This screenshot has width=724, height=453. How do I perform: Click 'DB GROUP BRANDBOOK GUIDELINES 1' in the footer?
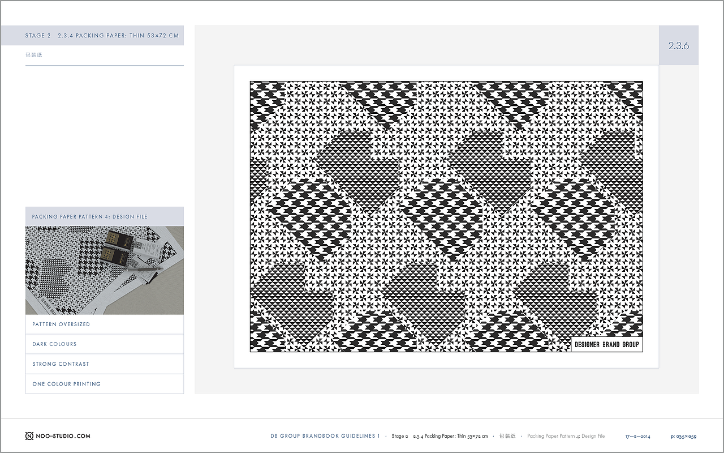coord(325,436)
